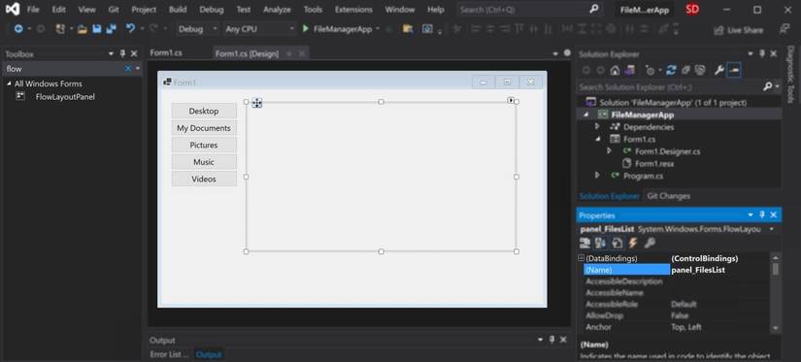Collapse the Form1.cs node

pyautogui.click(x=597, y=139)
